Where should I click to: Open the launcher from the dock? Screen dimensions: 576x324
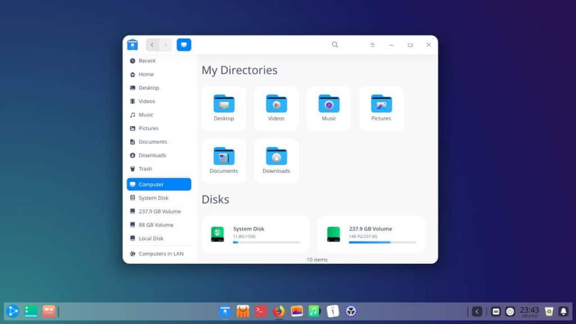click(12, 310)
